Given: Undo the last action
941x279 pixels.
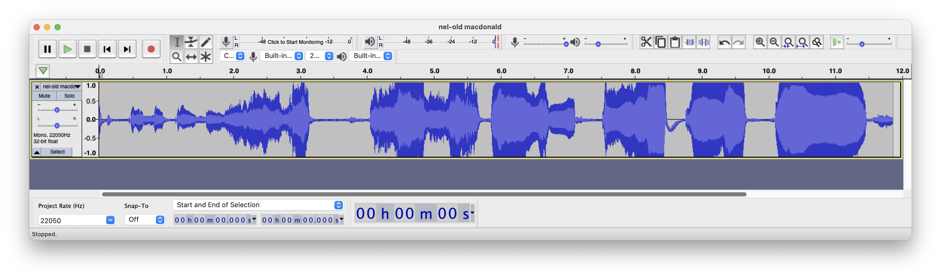Looking at the screenshot, I should point(724,42).
